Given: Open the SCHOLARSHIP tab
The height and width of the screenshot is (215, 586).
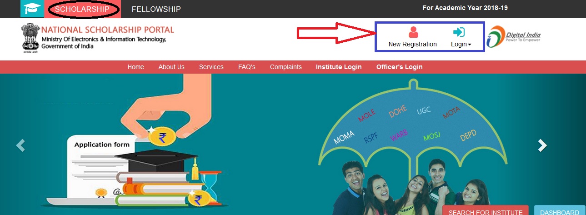Looking at the screenshot, I should [x=82, y=9].
